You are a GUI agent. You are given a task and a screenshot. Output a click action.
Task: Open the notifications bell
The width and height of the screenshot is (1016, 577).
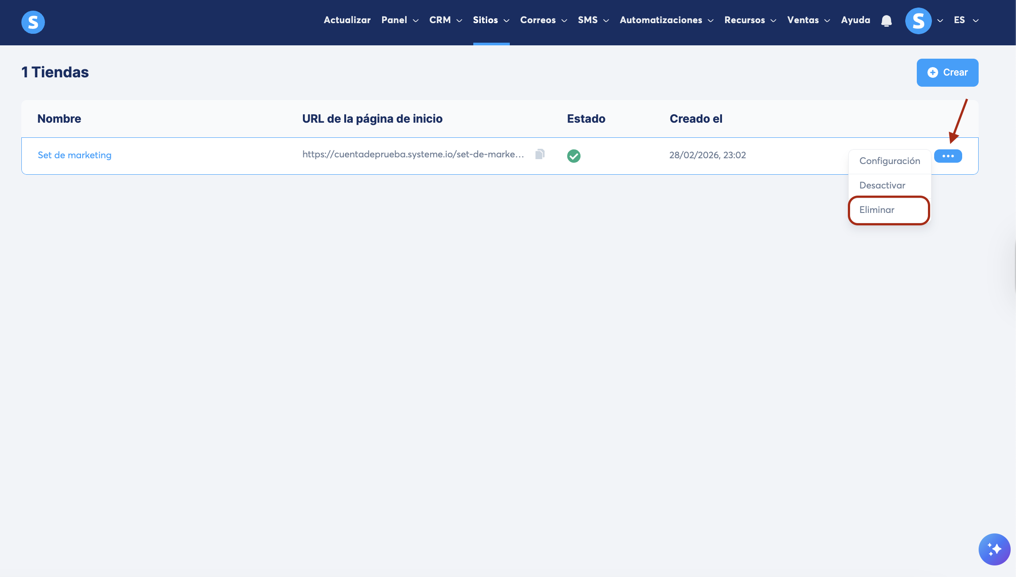click(886, 20)
